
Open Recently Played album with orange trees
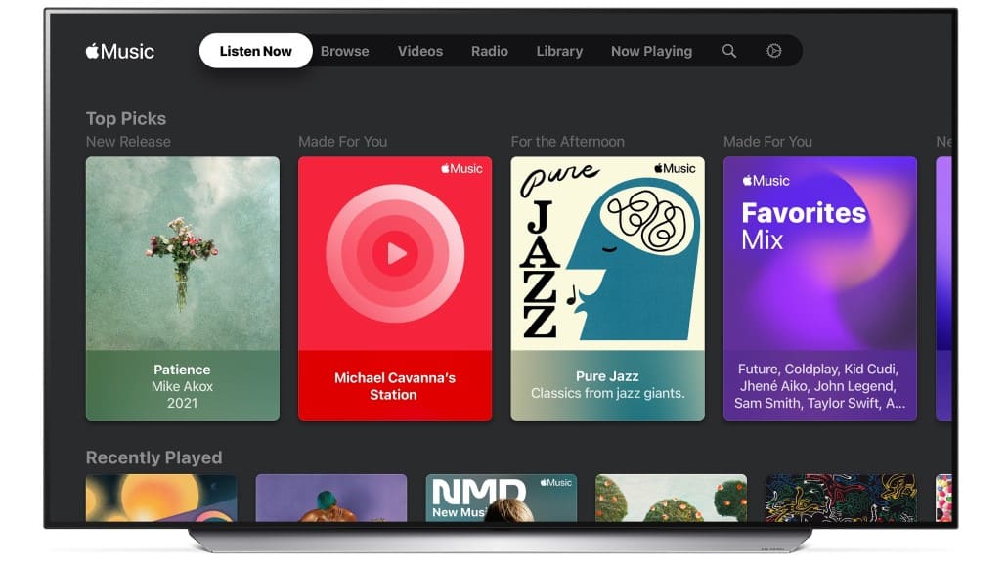[x=671, y=498]
